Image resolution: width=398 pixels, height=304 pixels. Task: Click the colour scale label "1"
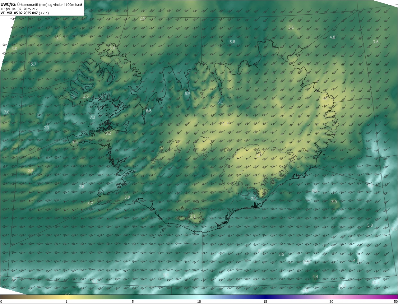click(x=67, y=302)
